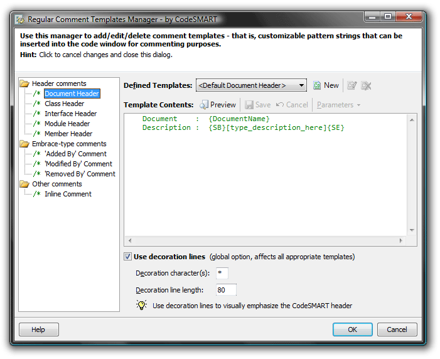This screenshot has width=440, height=359.
Task: Click the Embrace-type comments folder icon
Action: pos(24,144)
